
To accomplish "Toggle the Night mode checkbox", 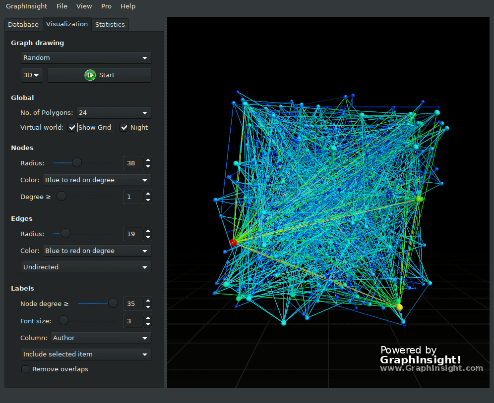I will tap(124, 128).
